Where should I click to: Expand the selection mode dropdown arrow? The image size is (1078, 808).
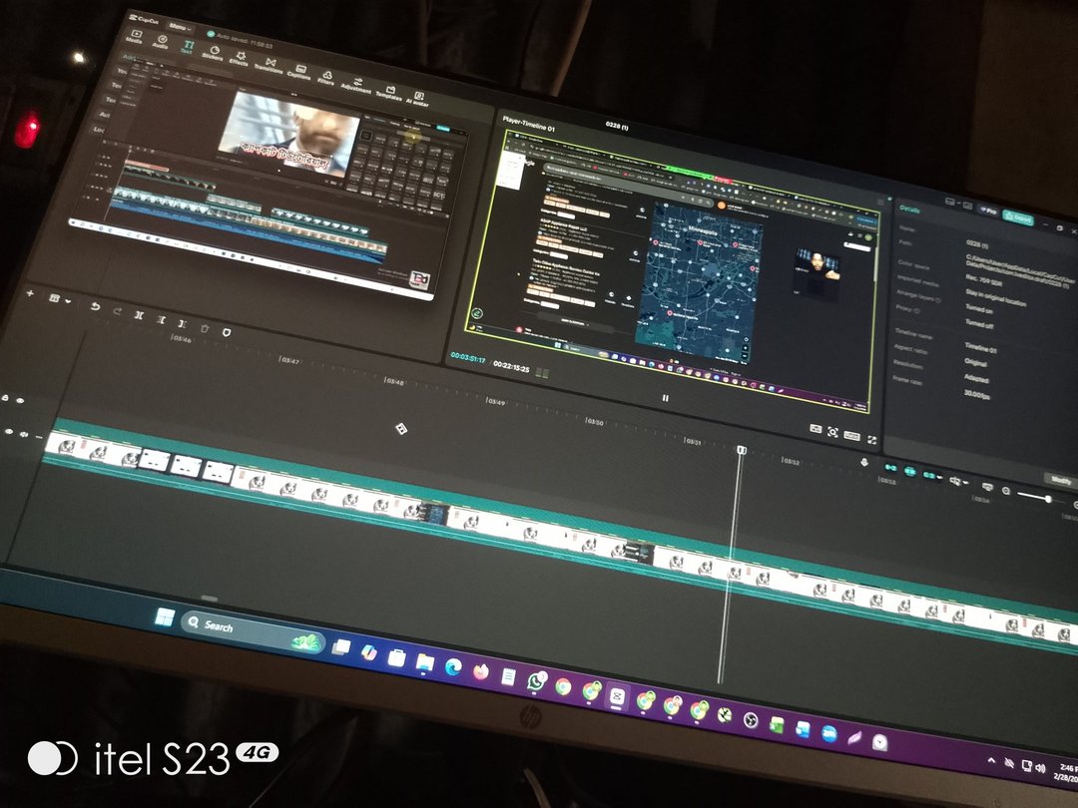[69, 302]
